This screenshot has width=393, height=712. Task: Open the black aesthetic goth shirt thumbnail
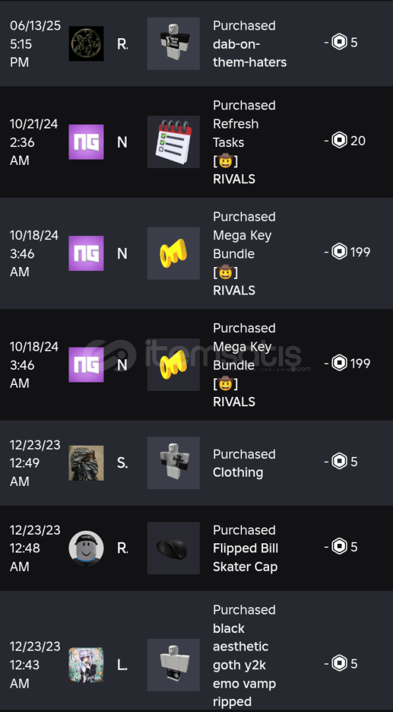pyautogui.click(x=173, y=665)
